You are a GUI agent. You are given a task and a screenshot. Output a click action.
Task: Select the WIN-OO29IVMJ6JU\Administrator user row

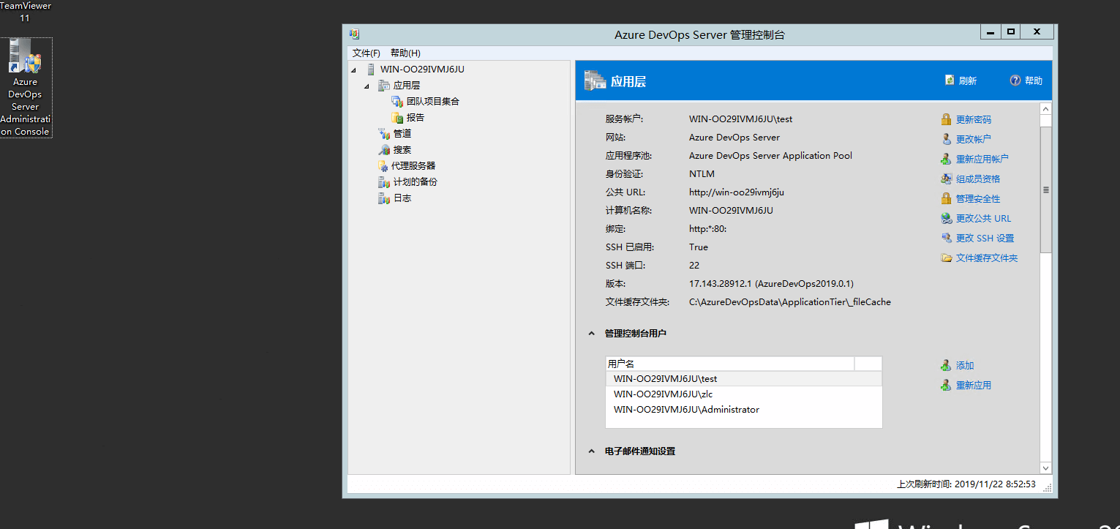(686, 410)
